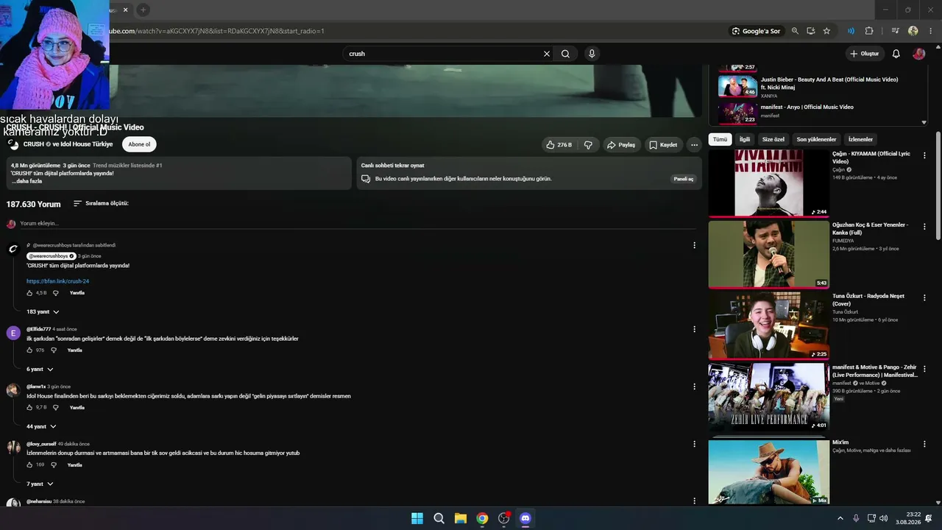This screenshot has height=530, width=942.
Task: Open YouTube notifications bell
Action: pos(896,54)
